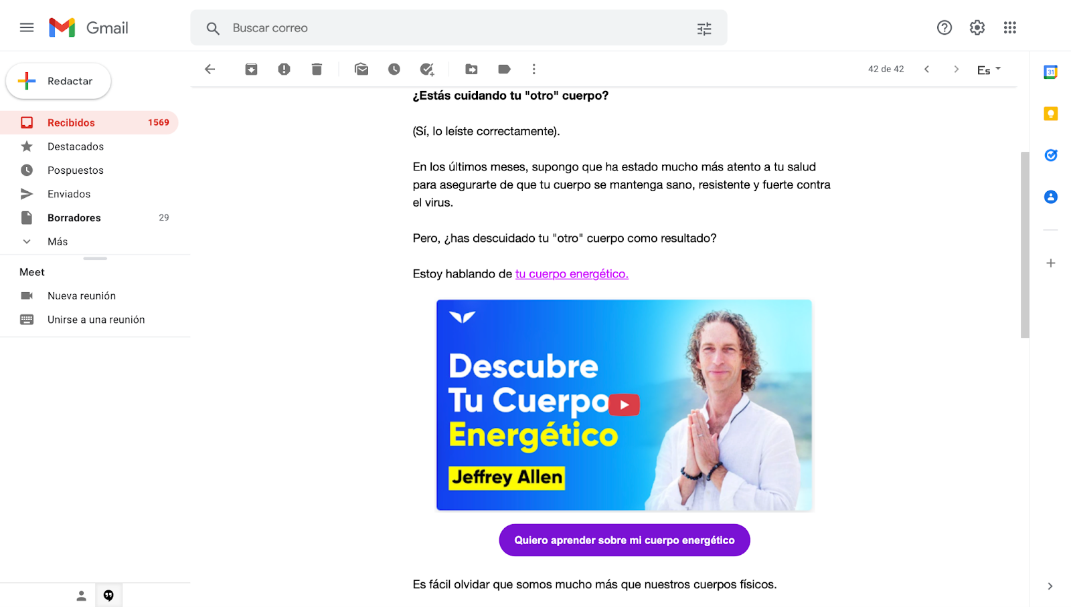Show search options filter
1071x607 pixels.
[x=704, y=28]
